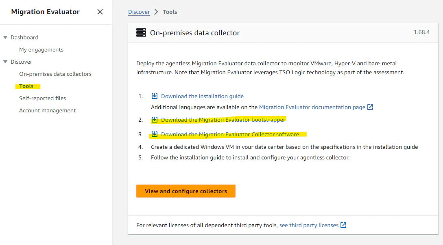Image resolution: width=443 pixels, height=245 pixels.
Task: Click the 'Deploy the agentless Migration Evaluator' description
Action: (x=271, y=68)
